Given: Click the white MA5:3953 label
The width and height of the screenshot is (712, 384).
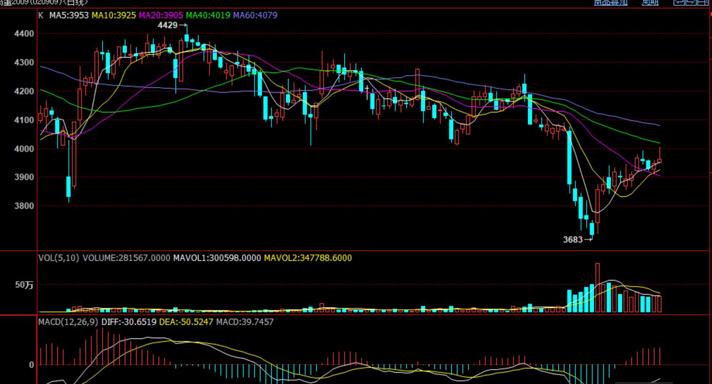Looking at the screenshot, I should tap(69, 15).
